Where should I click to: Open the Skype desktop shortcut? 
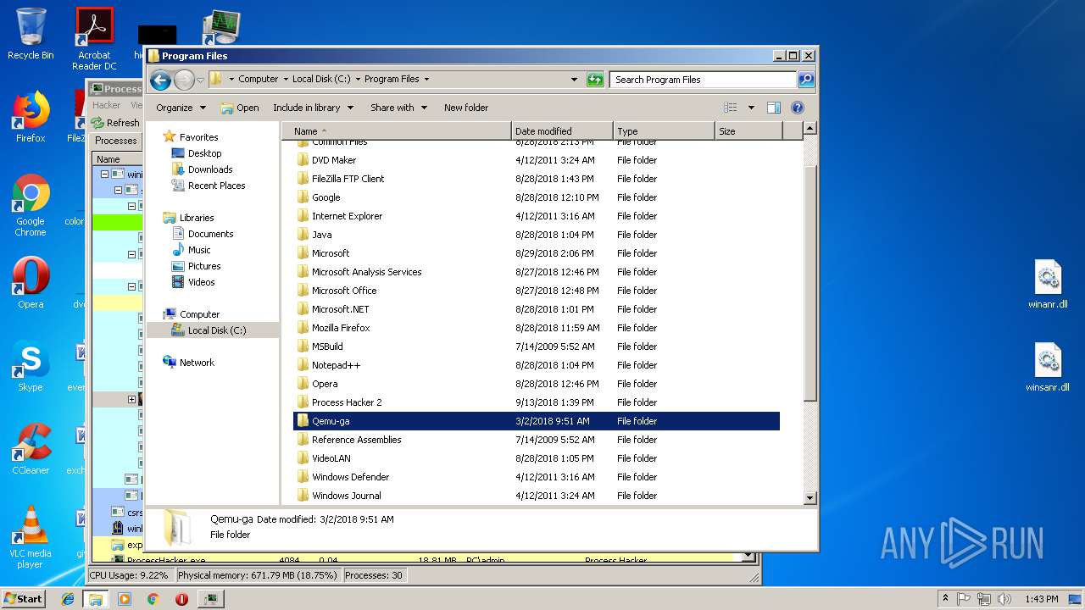(x=31, y=367)
